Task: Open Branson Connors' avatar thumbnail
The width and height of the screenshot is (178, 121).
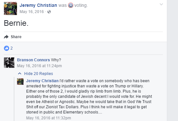Action: pos(9,63)
